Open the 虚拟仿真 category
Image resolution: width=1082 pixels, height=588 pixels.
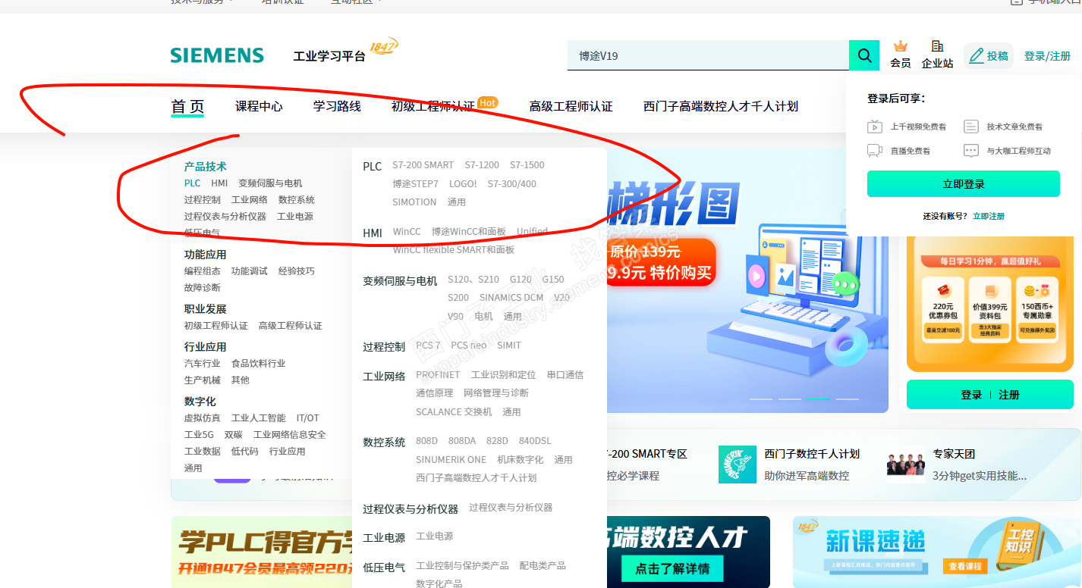(x=203, y=418)
